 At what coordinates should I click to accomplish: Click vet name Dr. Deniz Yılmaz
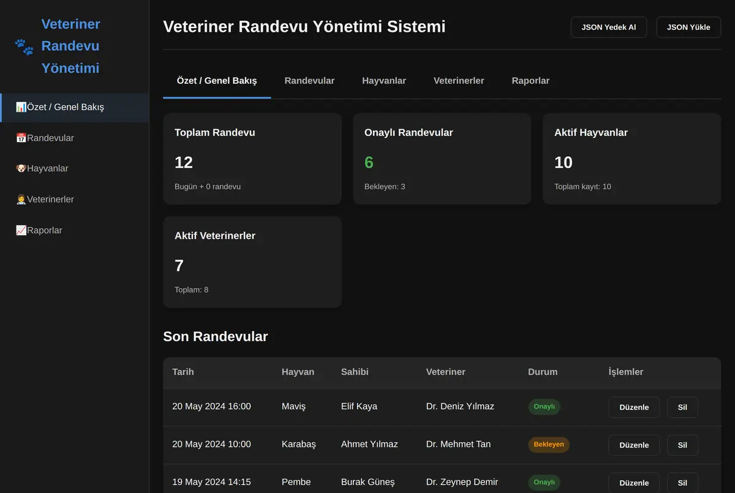460,407
